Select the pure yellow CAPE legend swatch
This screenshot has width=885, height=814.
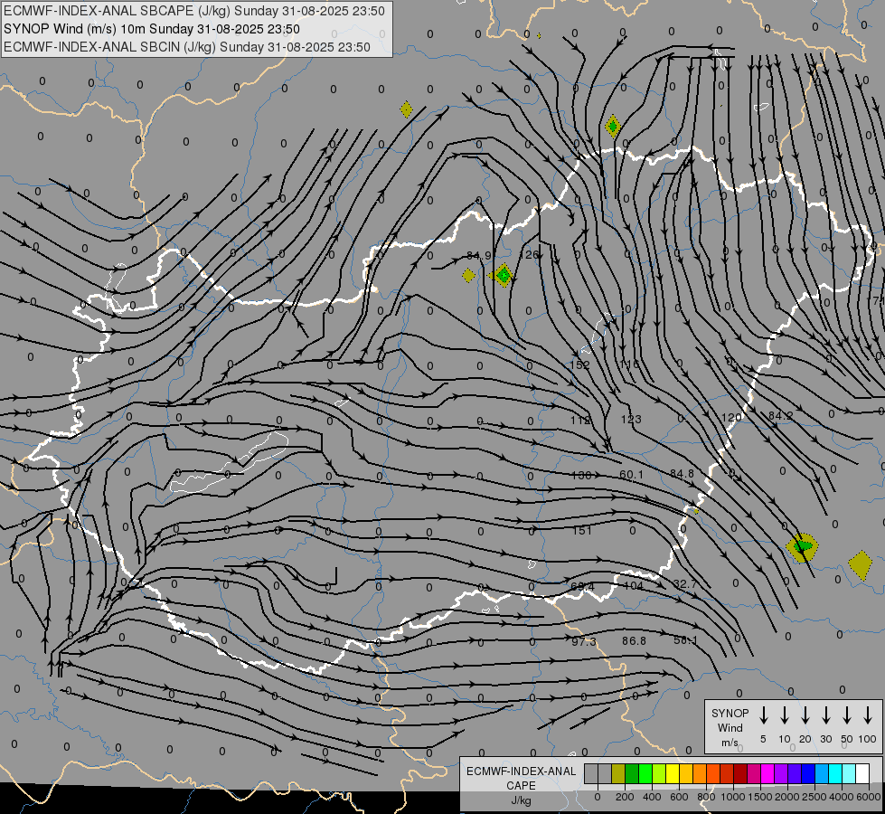[673, 774]
